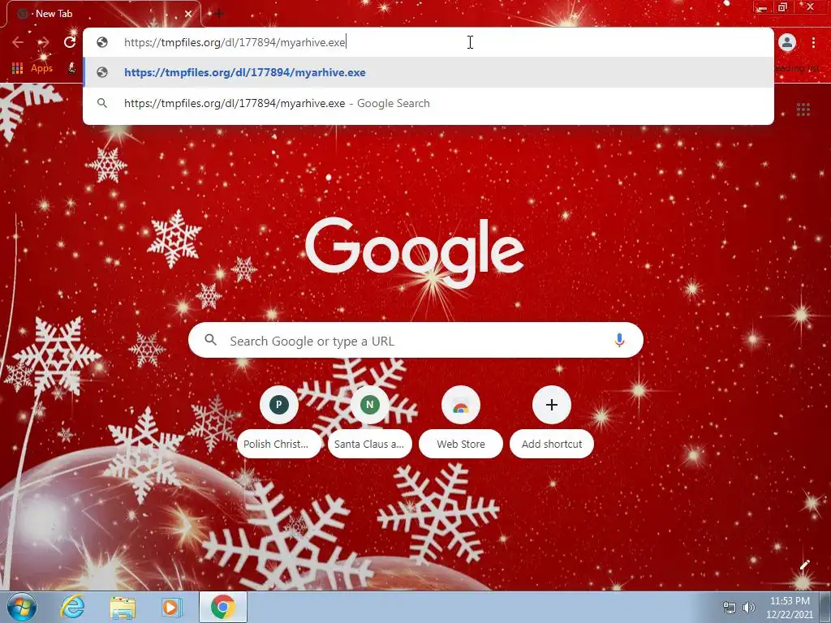The width and height of the screenshot is (831, 623).
Task: Close the New Tab tab
Action: pos(188,14)
